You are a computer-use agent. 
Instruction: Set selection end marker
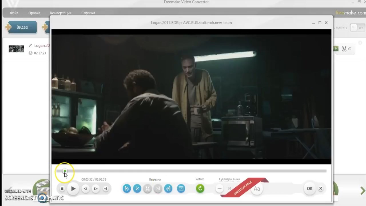click(x=158, y=189)
